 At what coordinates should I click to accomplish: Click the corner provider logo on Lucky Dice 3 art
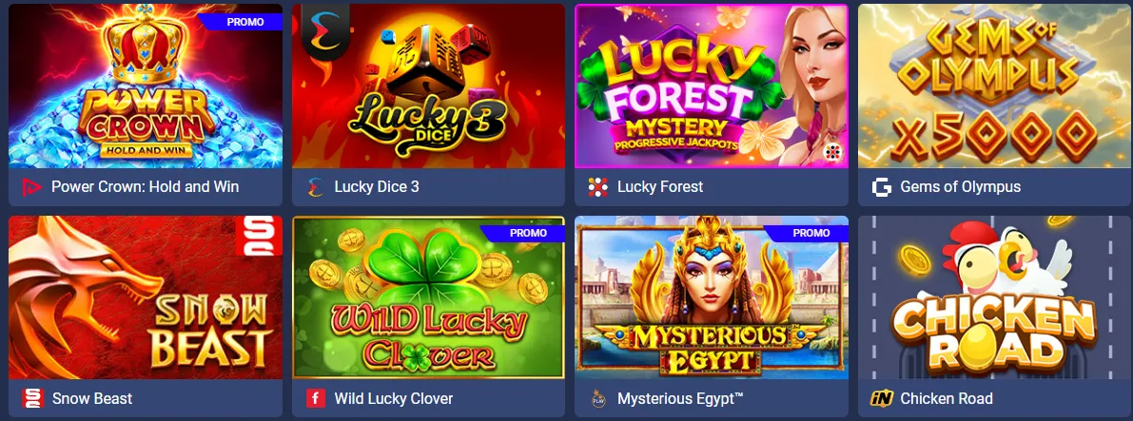coord(324,29)
